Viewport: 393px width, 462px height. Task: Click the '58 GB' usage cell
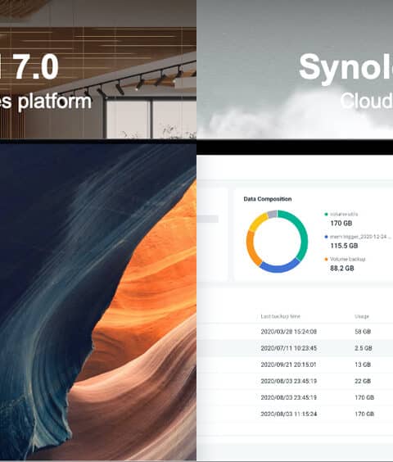tap(363, 332)
